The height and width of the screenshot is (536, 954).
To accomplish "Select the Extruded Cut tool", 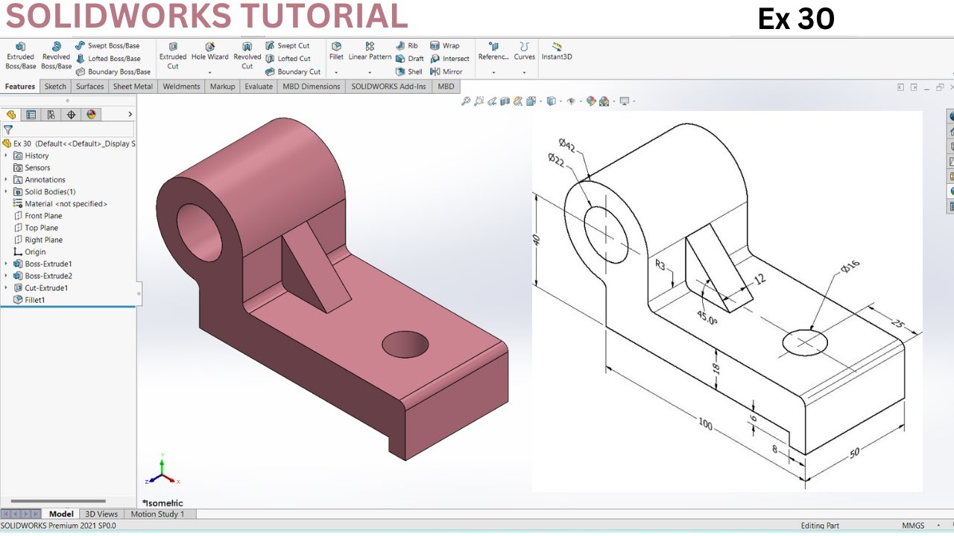I will click(x=173, y=56).
